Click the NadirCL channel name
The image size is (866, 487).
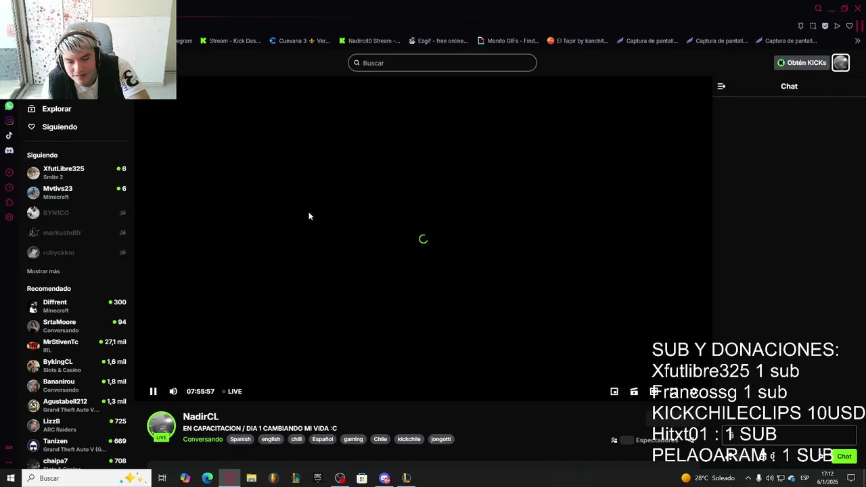200,417
